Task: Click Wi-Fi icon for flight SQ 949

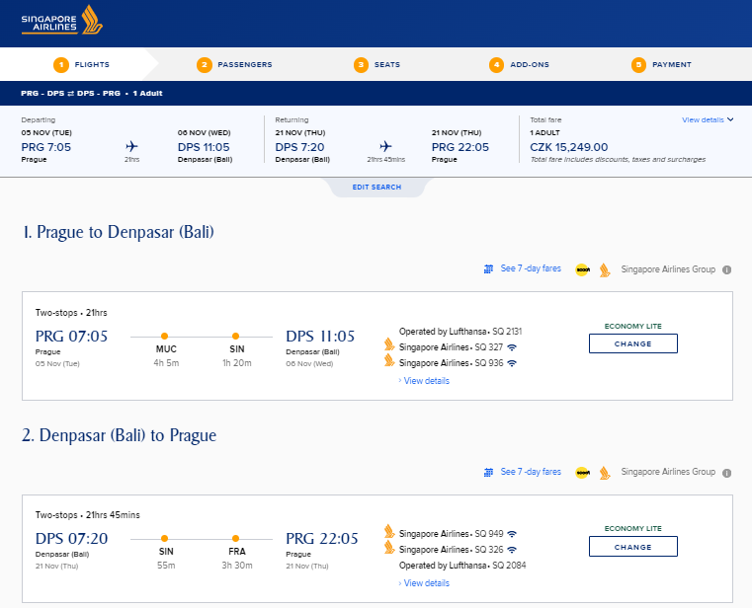Action: 512,534
